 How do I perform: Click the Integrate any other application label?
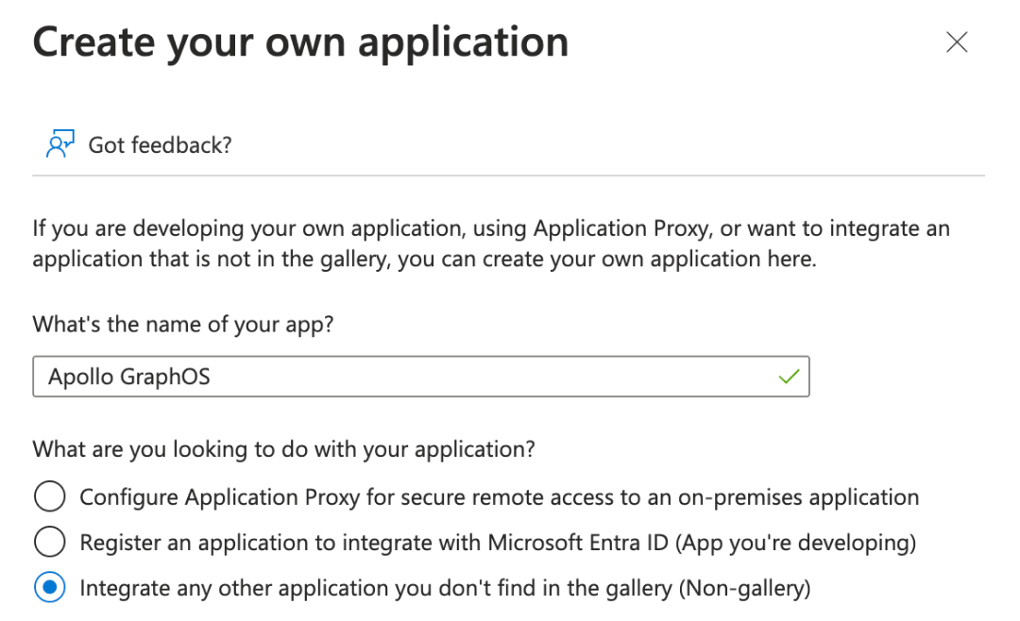click(445, 589)
